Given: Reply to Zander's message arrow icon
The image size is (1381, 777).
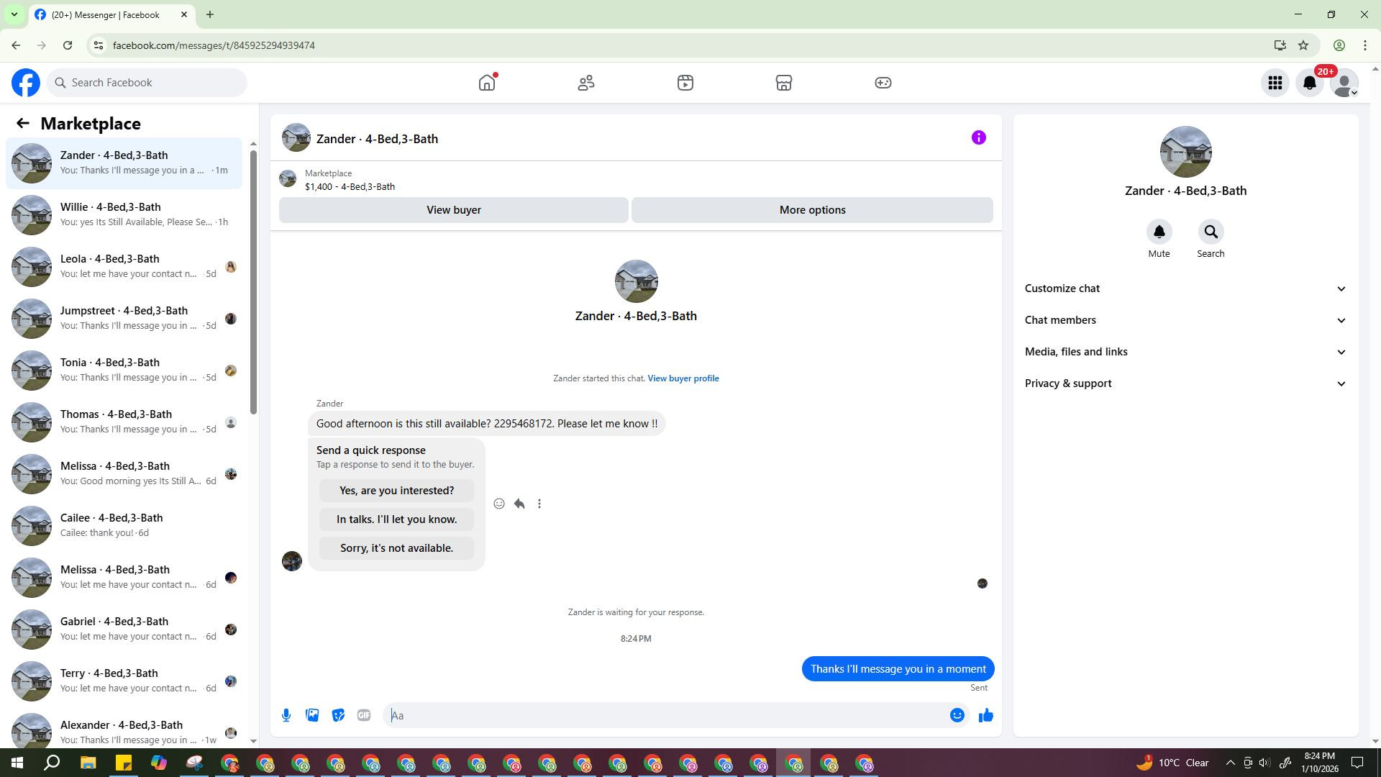Looking at the screenshot, I should 519,504.
